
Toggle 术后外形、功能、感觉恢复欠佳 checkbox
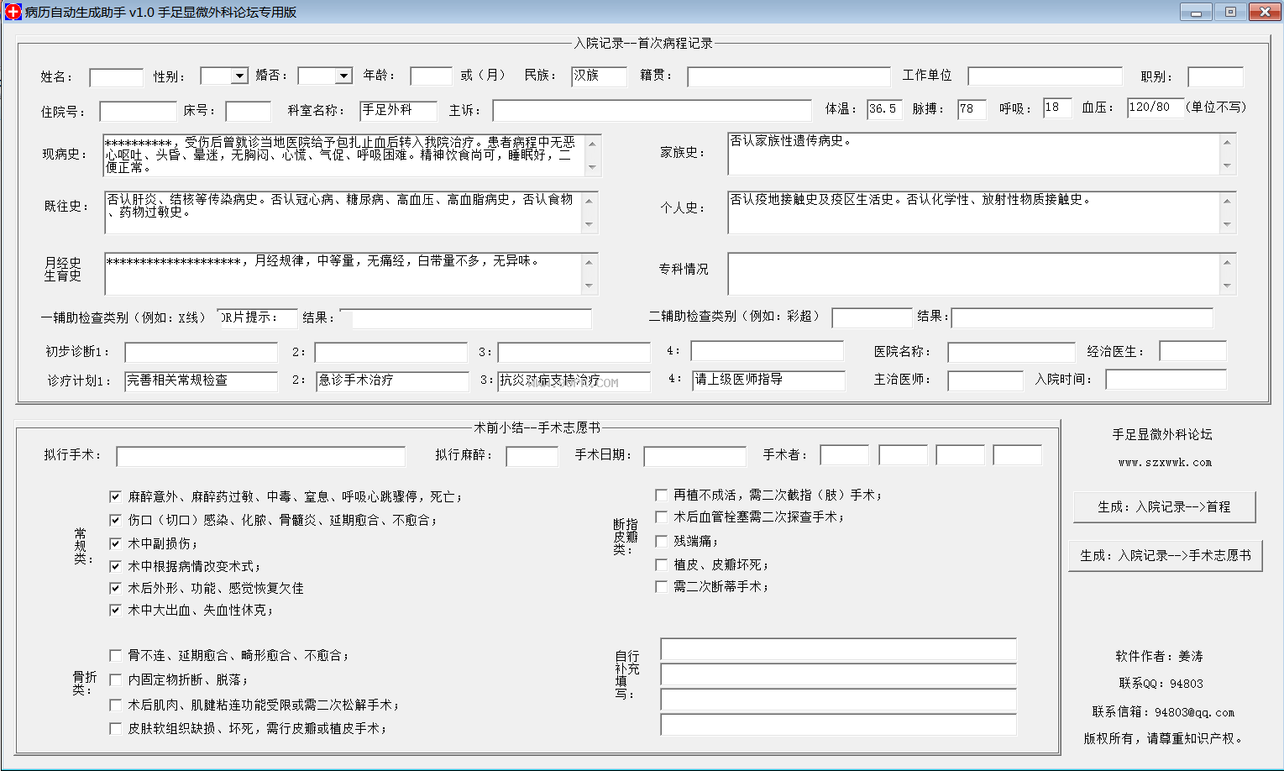coord(115,588)
